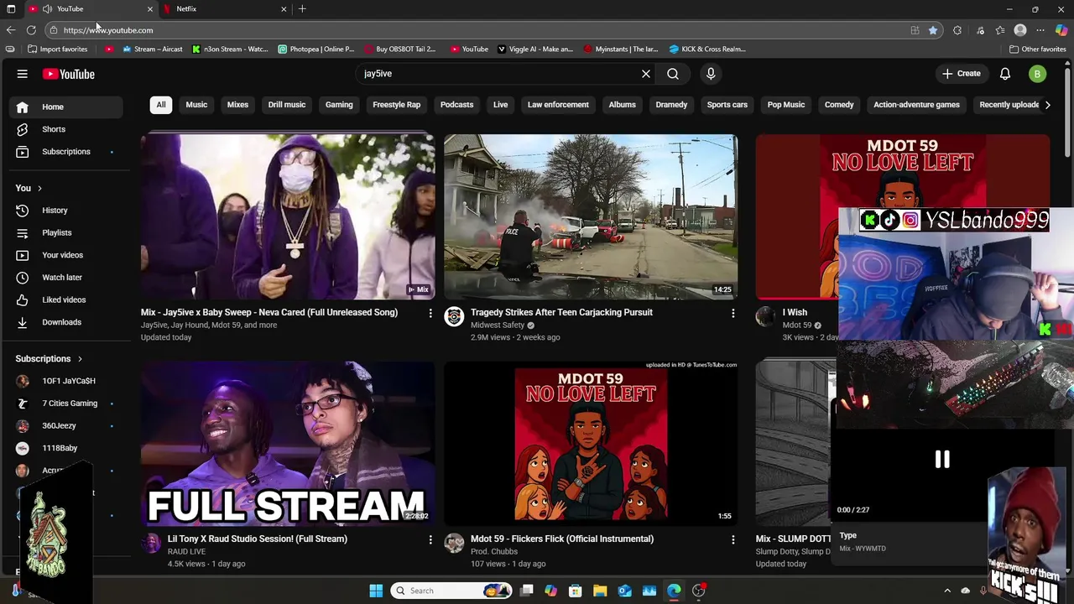This screenshot has height=604, width=1074.
Task: Open Tragedy Strikes Carjacking Pursuit thumbnail
Action: pos(591,216)
